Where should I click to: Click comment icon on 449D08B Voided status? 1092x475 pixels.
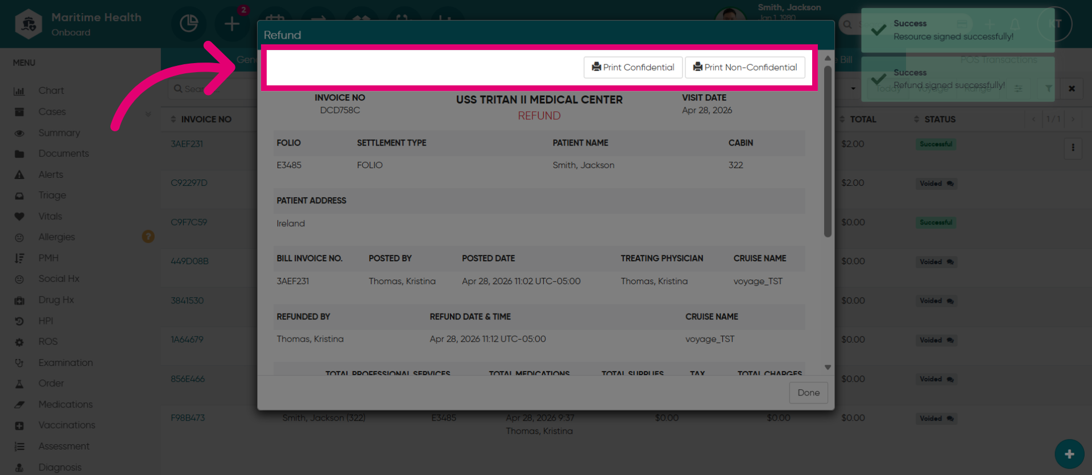click(x=950, y=262)
